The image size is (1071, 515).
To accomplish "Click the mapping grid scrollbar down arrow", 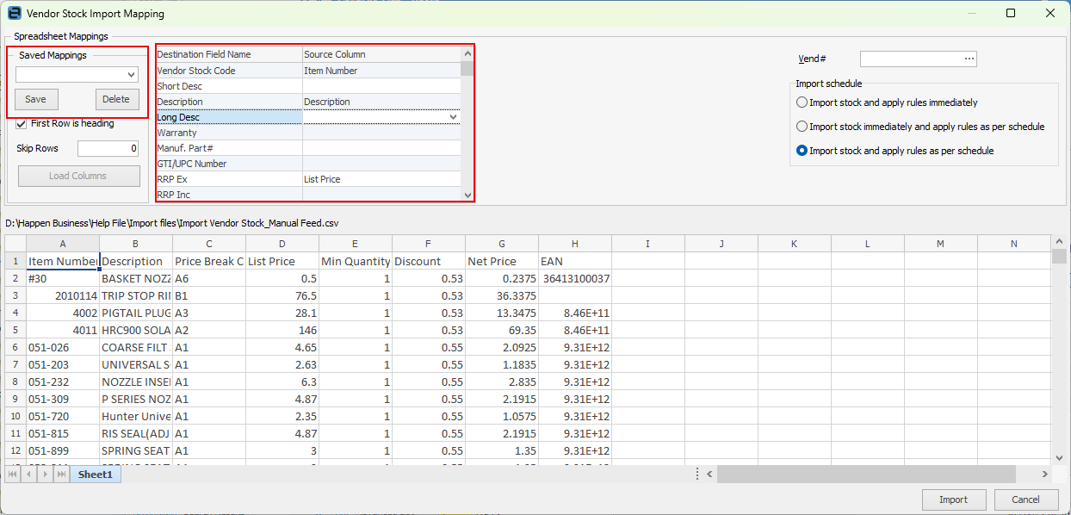I will 467,195.
